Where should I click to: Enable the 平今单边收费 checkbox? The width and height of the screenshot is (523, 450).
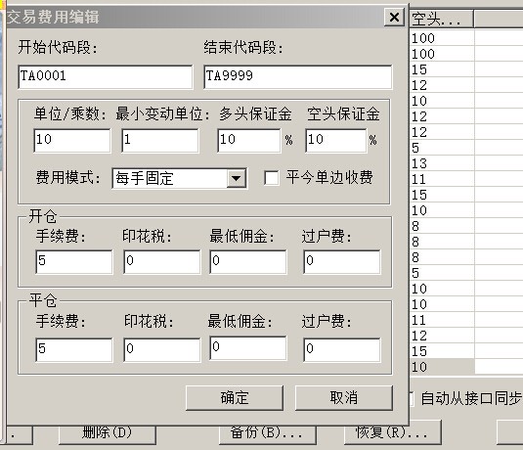tap(272, 178)
